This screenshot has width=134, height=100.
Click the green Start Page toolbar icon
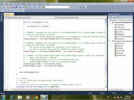(81, 7)
